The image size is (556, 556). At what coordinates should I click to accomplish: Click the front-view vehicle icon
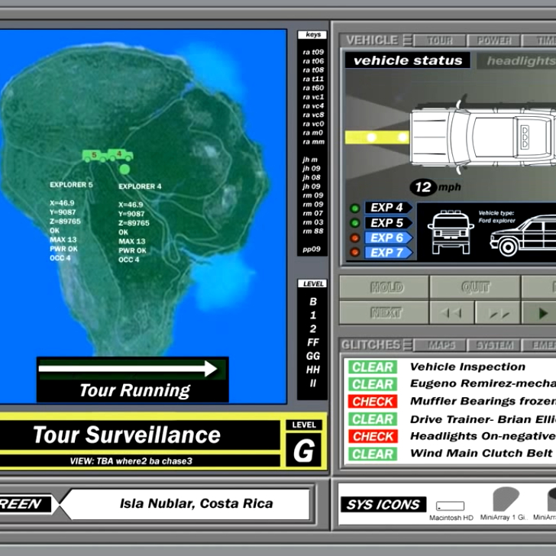coord(451,232)
